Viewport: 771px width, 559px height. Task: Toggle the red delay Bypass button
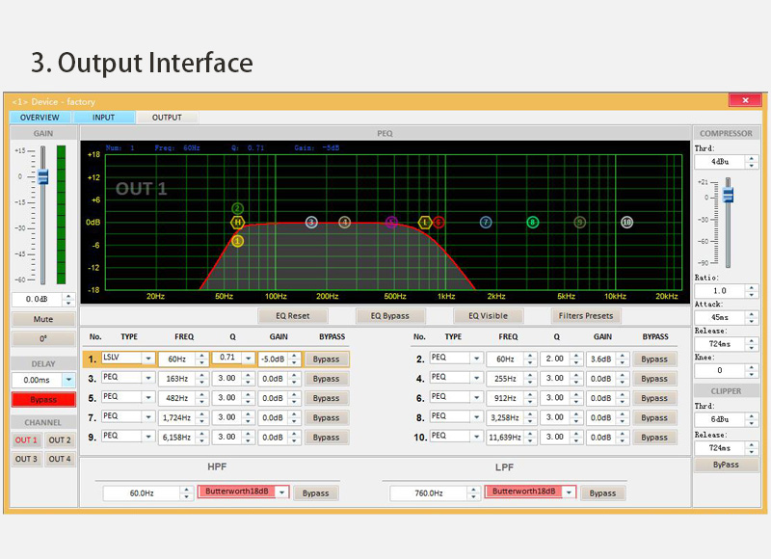pyautogui.click(x=43, y=399)
